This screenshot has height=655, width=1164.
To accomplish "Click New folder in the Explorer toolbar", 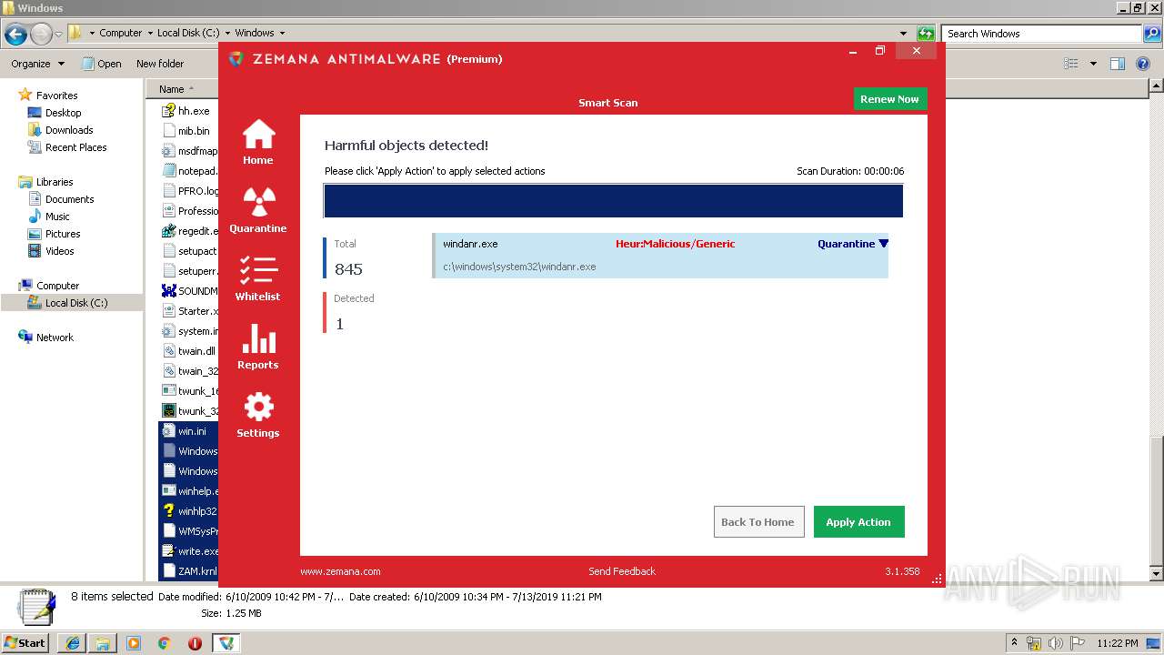I will click(160, 64).
